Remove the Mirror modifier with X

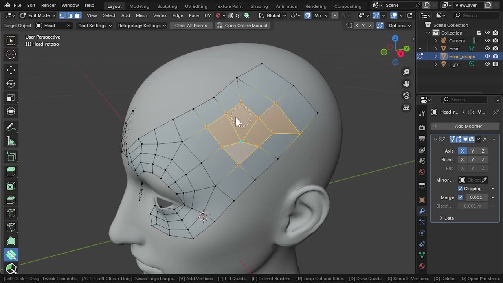(x=485, y=139)
